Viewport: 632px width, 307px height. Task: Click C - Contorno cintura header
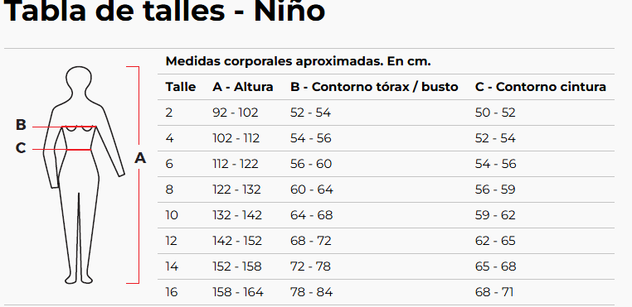tap(541, 87)
